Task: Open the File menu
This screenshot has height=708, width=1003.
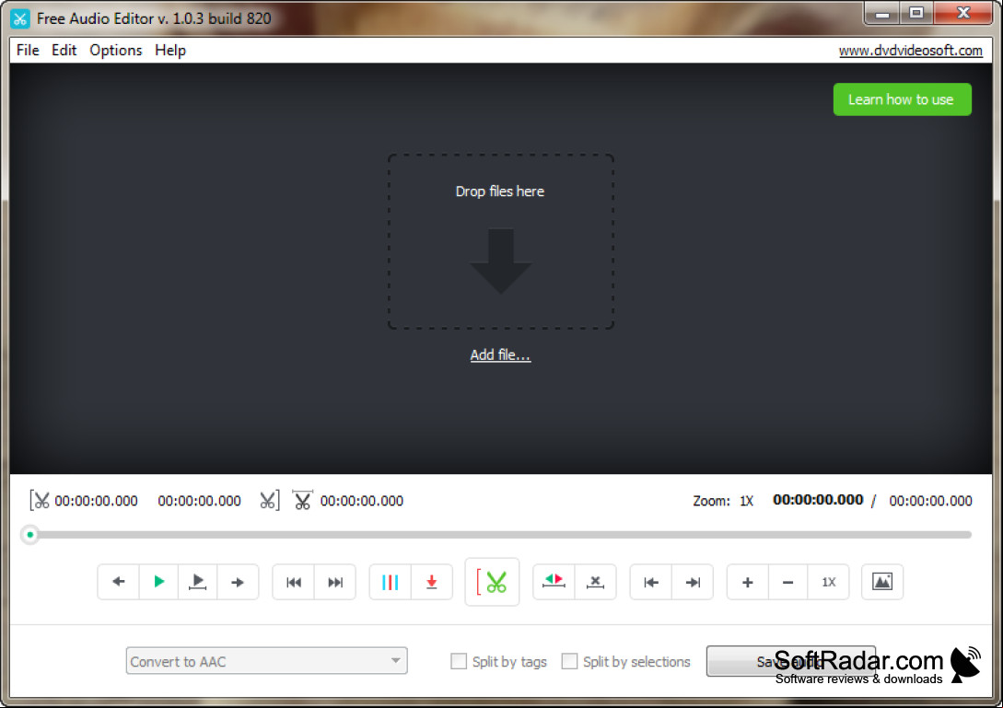Action: (x=28, y=50)
